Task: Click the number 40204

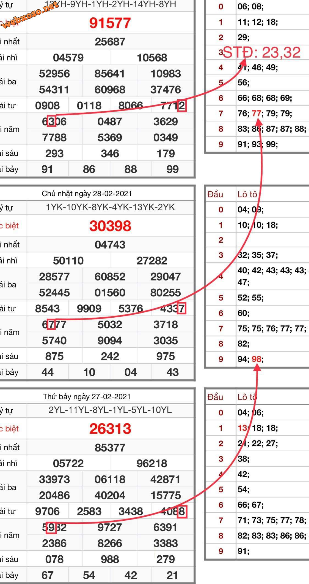Action: 110,496
